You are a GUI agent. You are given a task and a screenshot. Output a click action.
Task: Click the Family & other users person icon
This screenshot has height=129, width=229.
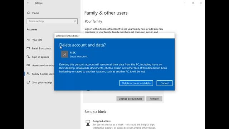28,74
